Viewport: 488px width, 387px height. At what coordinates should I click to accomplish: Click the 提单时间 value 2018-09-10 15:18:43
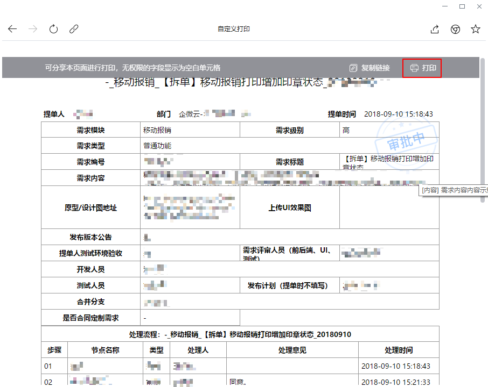(x=398, y=114)
